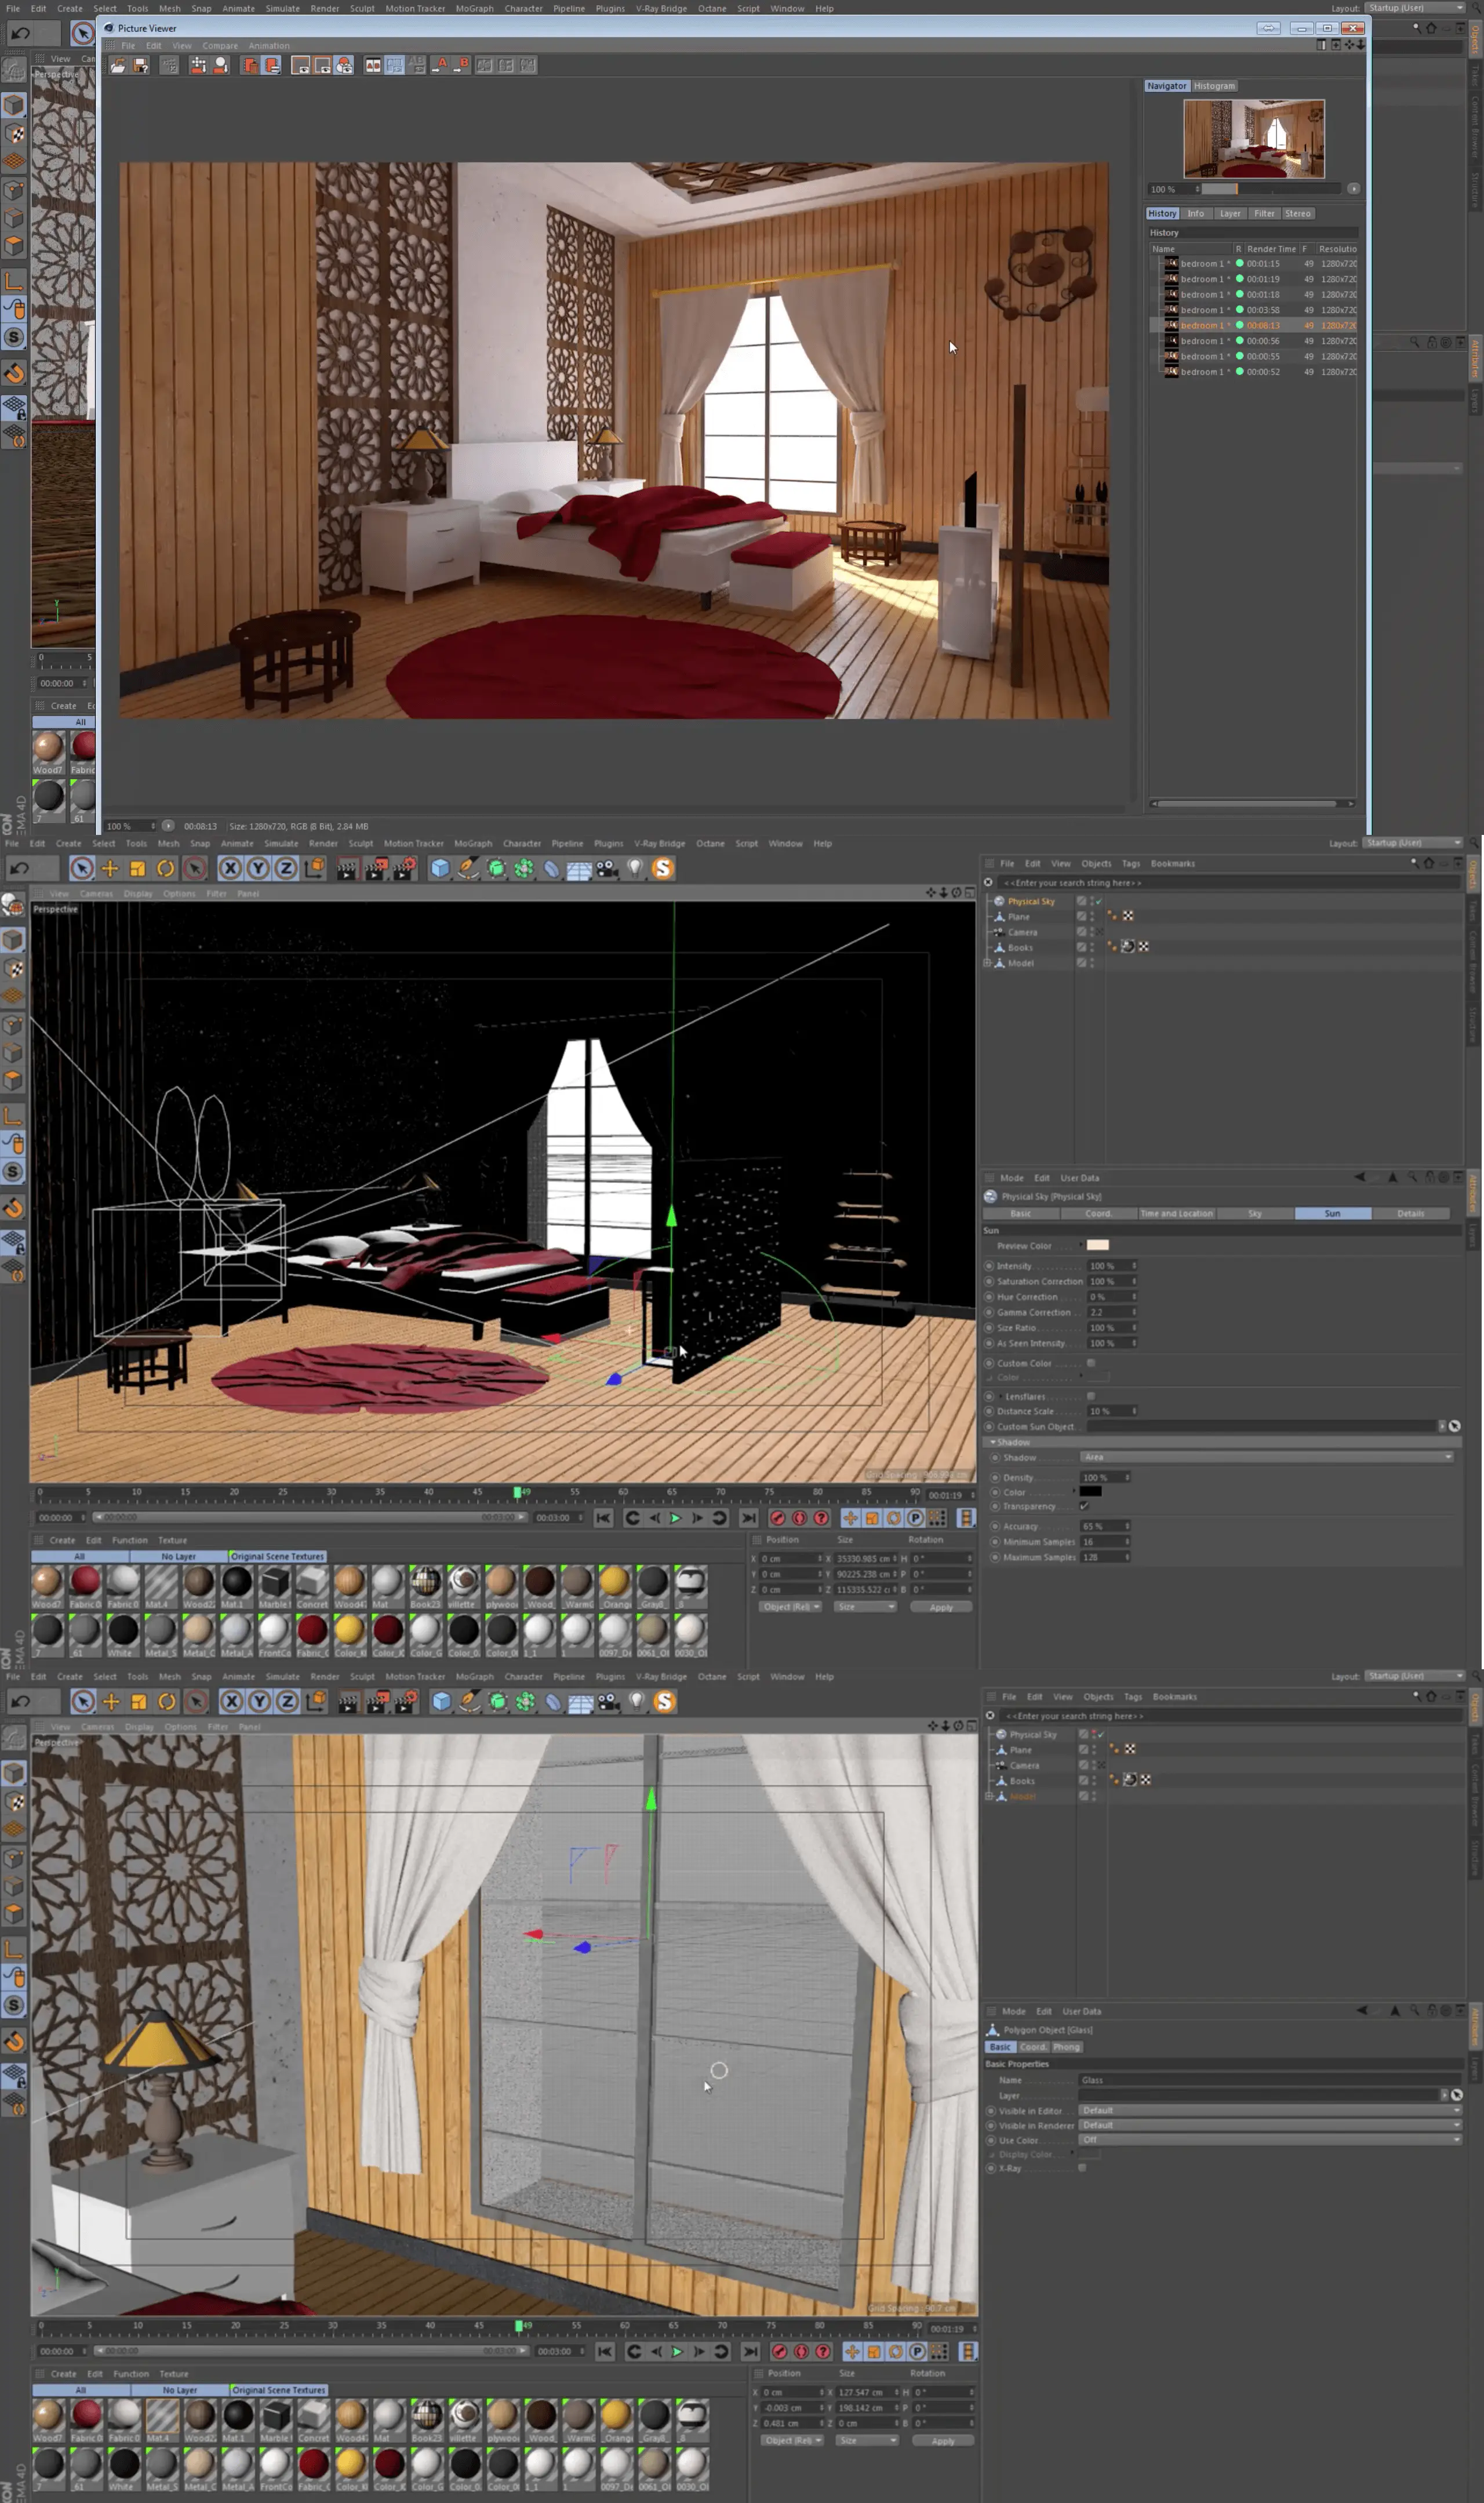Image resolution: width=1484 pixels, height=2503 pixels.
Task: Enable the Lensflares checkbox
Action: tap(1091, 1396)
